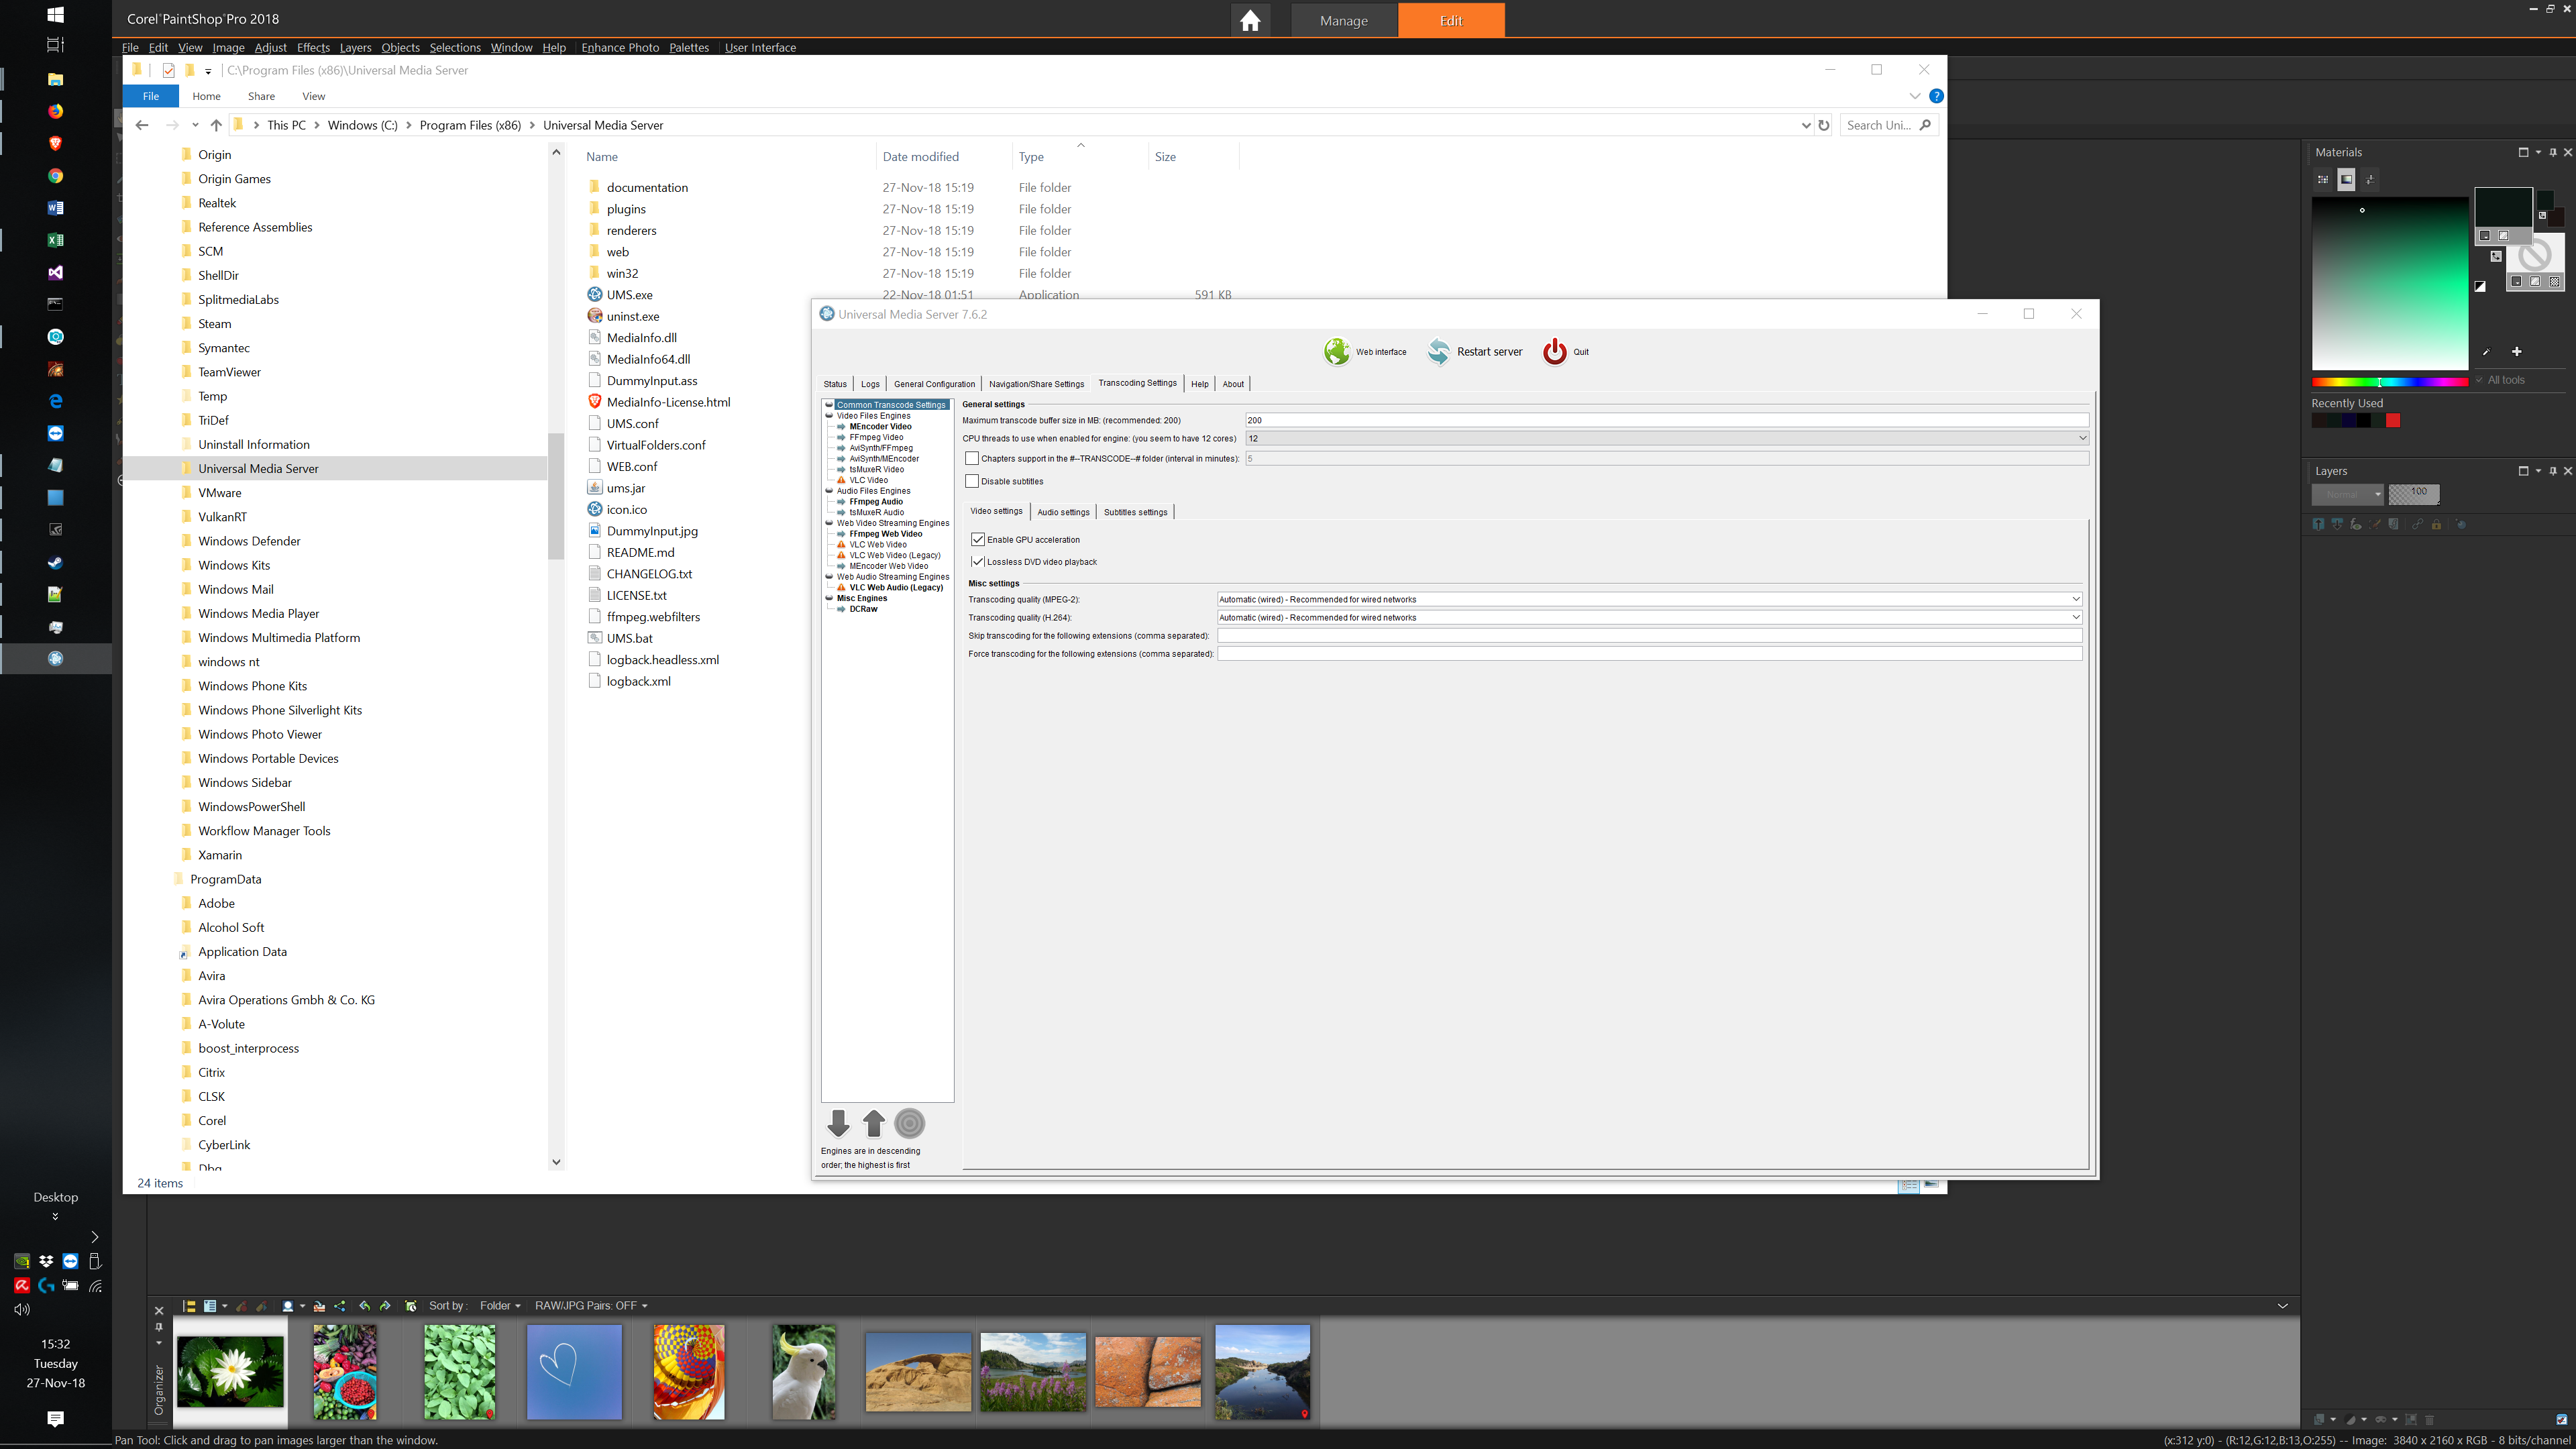Click rotate right icon in Organizer toolbar
The height and width of the screenshot is (1449, 2576).
[385, 1306]
